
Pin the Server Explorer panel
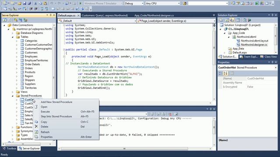(51, 15)
